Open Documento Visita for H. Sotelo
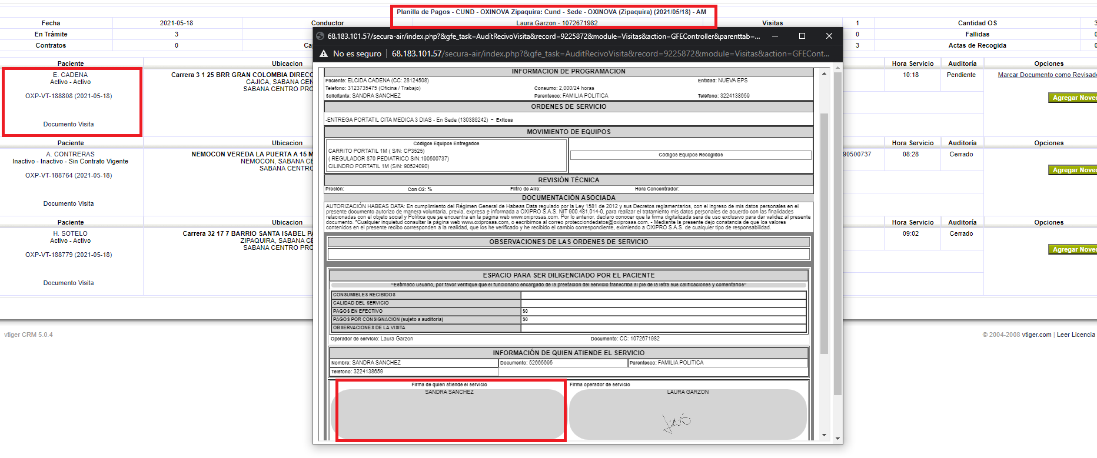Image resolution: width=1097 pixels, height=458 pixels. click(68, 283)
